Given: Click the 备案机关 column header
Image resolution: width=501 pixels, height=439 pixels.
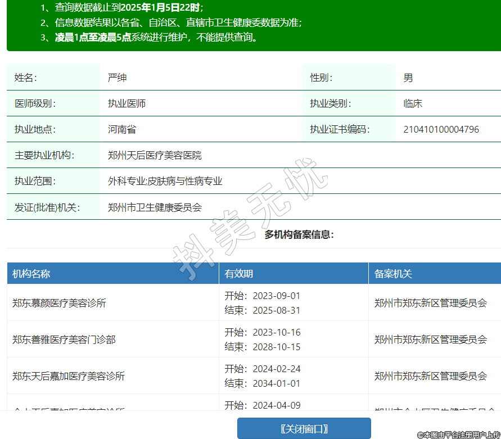Looking at the screenshot, I should click(393, 274).
